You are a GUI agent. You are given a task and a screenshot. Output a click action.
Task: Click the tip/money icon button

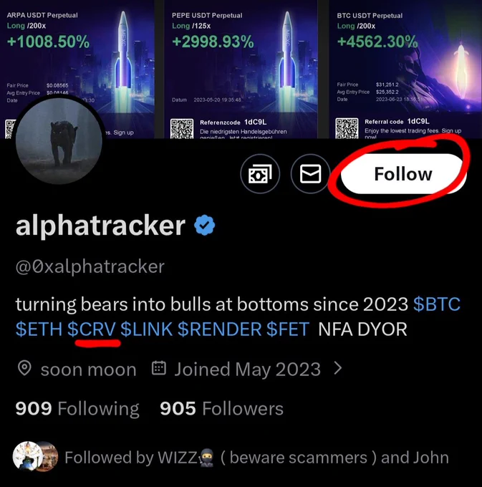click(260, 173)
